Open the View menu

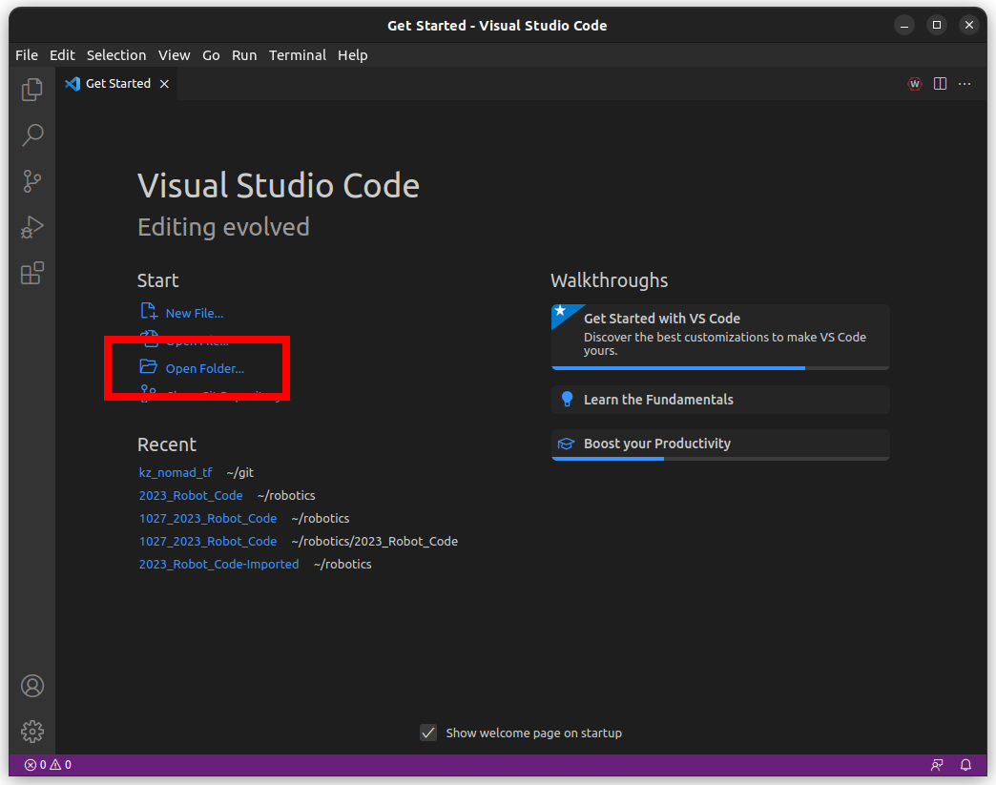coord(174,55)
